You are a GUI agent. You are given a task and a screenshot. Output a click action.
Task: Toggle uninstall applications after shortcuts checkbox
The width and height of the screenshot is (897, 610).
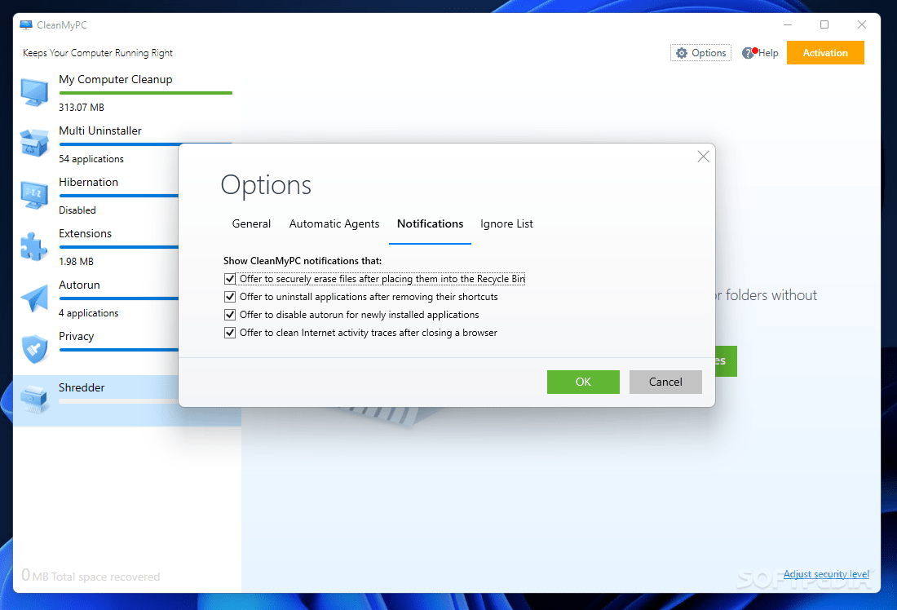pos(230,297)
